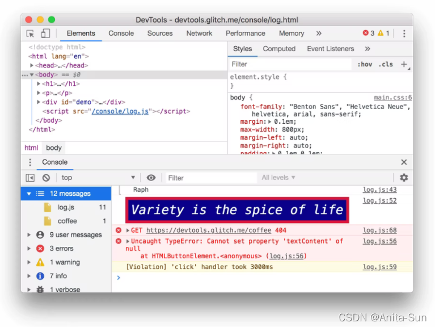
Task: Expand the p element node
Action: [x=39, y=93]
